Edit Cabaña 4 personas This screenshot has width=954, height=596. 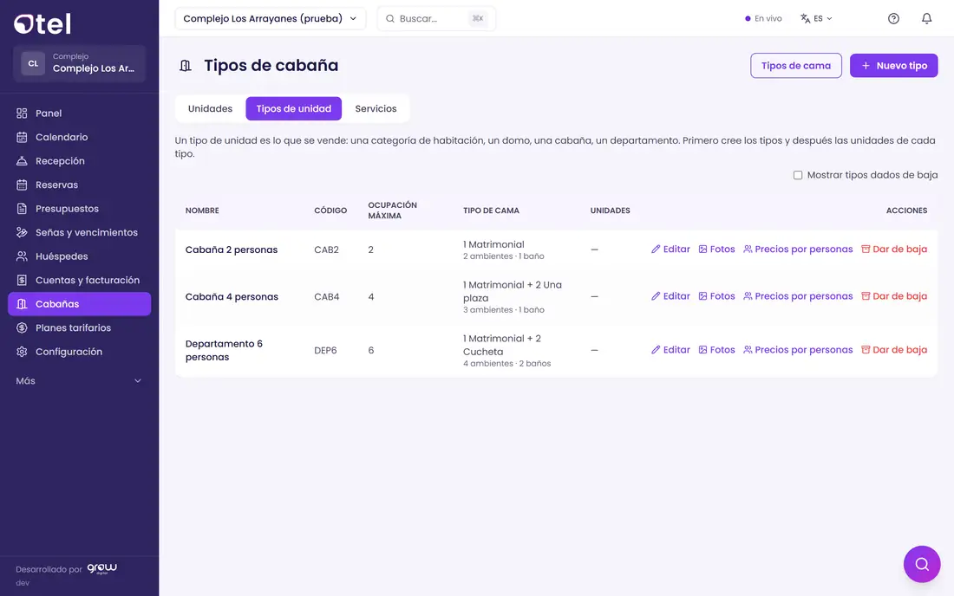click(x=670, y=296)
